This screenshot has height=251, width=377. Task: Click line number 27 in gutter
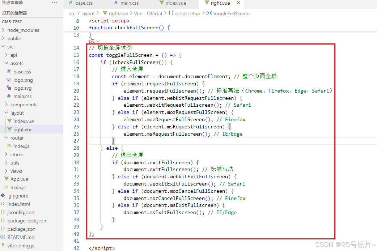coord(76,141)
